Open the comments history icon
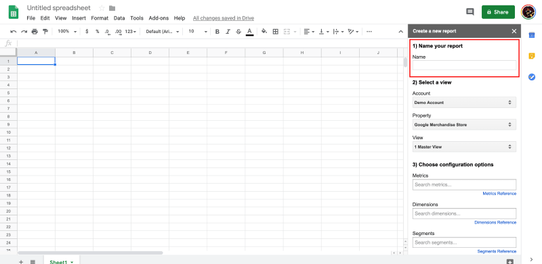Viewport: 542px width, 264px height. pyautogui.click(x=470, y=11)
